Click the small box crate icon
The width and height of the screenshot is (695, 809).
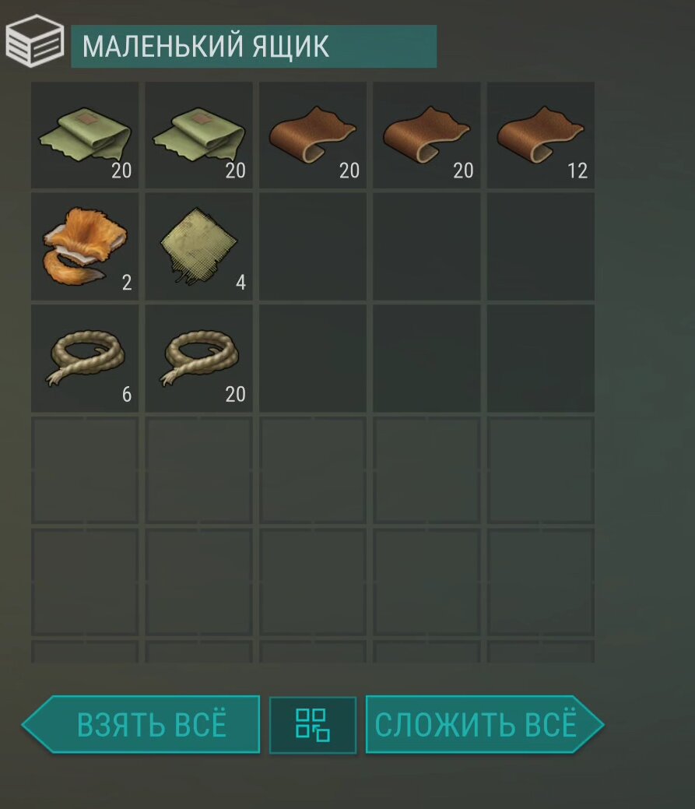tap(35, 40)
